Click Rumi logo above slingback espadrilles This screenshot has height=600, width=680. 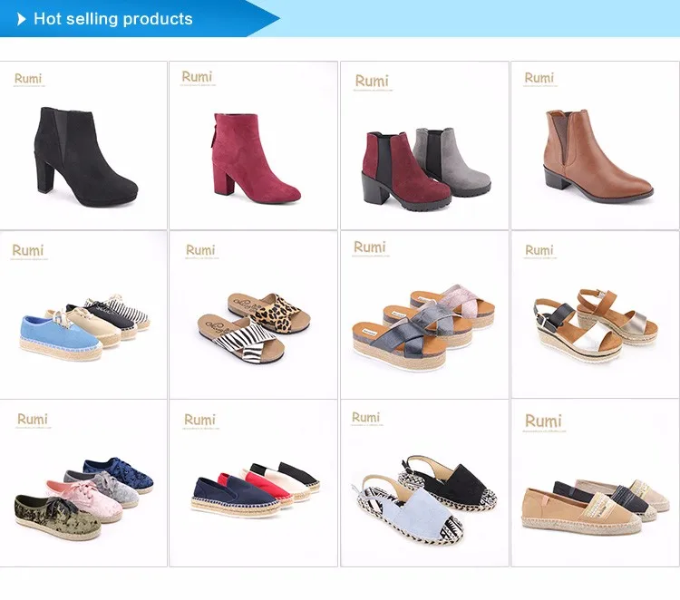(366, 418)
